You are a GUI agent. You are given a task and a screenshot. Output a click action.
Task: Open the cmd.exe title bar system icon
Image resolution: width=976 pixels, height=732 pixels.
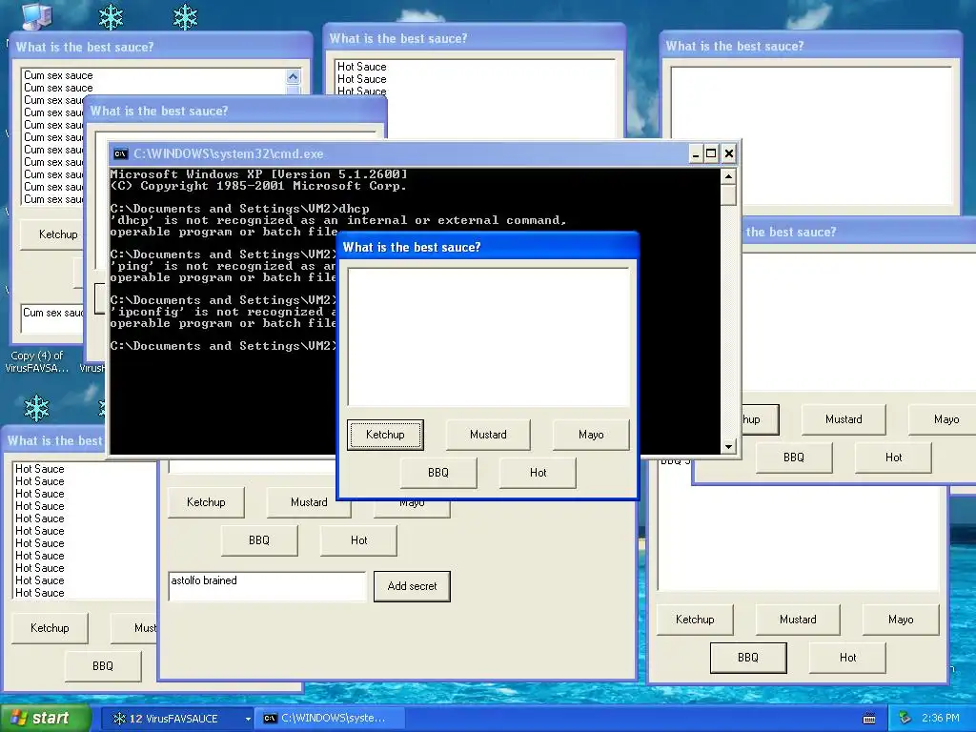121,153
